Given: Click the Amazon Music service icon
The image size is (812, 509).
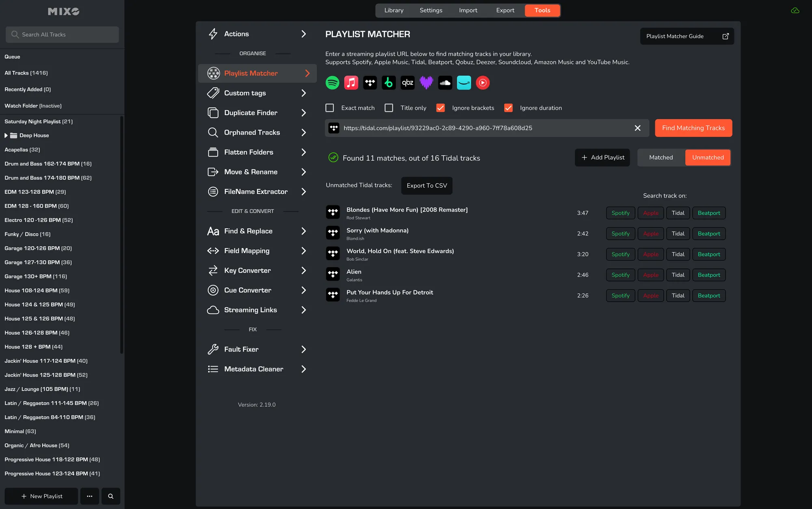Looking at the screenshot, I should pos(464,83).
